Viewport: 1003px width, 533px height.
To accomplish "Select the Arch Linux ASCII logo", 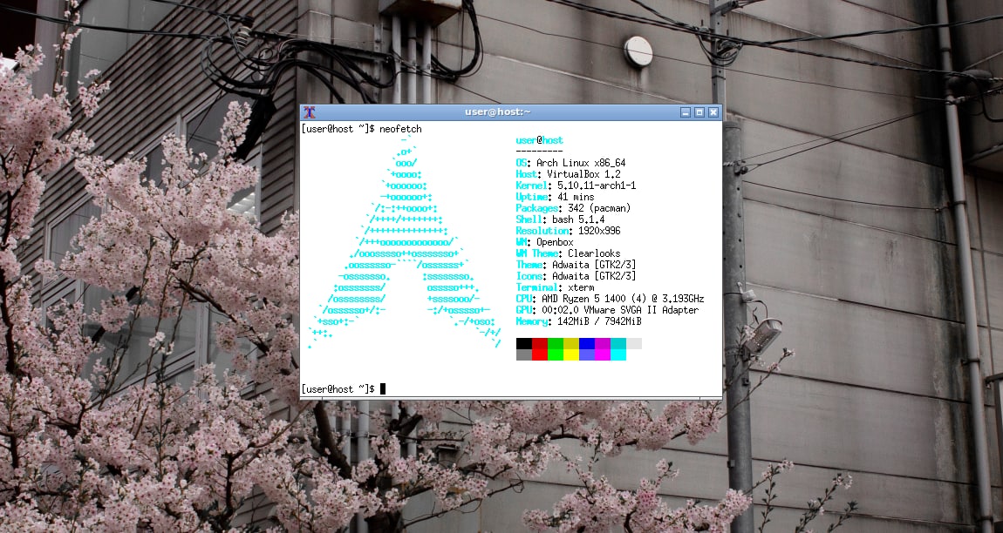I will tap(405, 242).
